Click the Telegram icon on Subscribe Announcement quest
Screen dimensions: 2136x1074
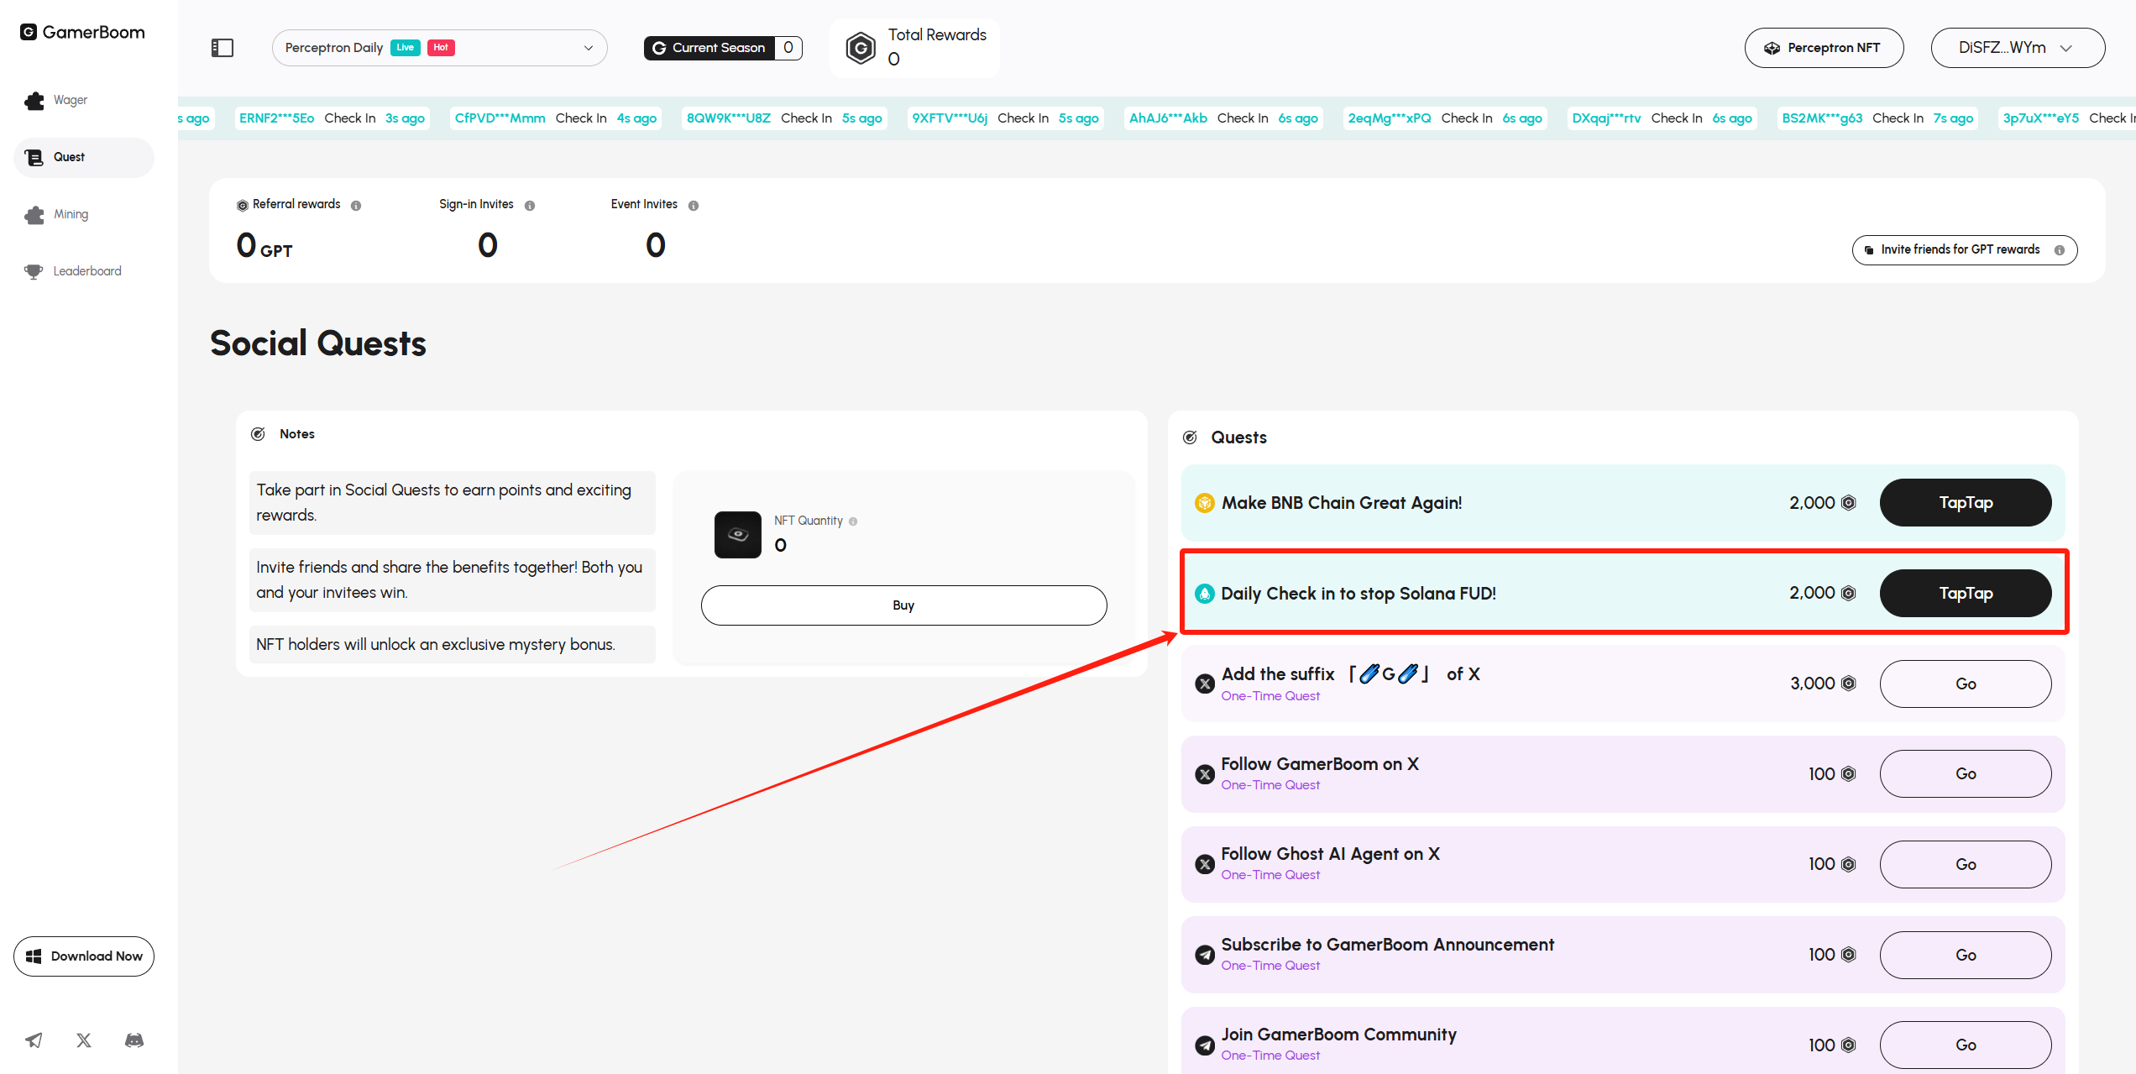click(1205, 955)
